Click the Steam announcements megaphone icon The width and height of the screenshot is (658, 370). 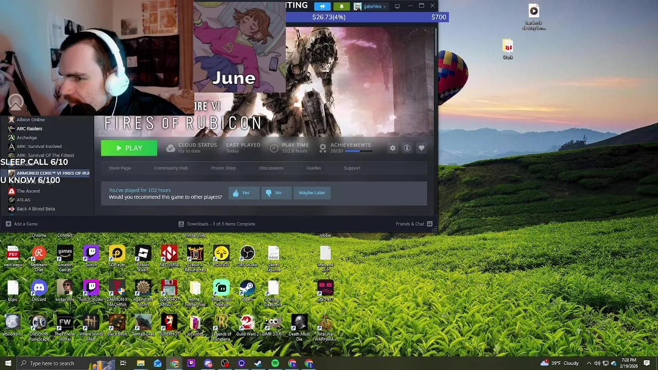pyautogui.click(x=322, y=6)
